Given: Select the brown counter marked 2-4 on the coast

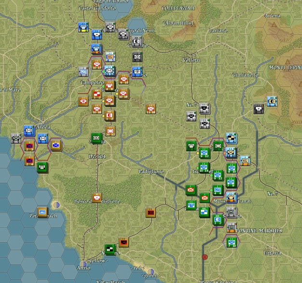Looking at the screenshot, I should 29,161.
